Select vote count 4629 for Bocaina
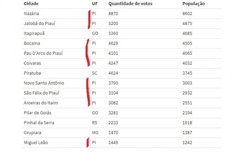This screenshot has height=154, width=251. click(113, 43)
